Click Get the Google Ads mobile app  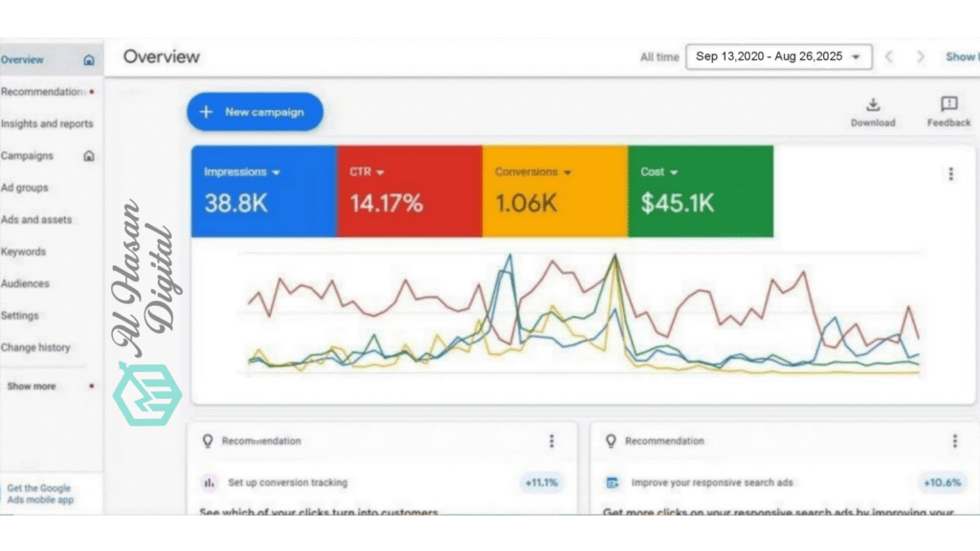40,494
